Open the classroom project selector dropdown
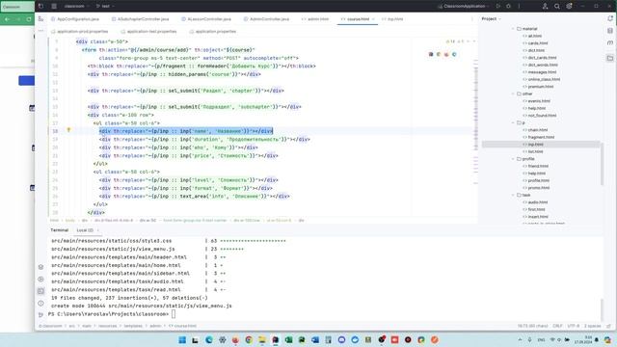Viewport: 617px width, 347px height. (76, 7)
